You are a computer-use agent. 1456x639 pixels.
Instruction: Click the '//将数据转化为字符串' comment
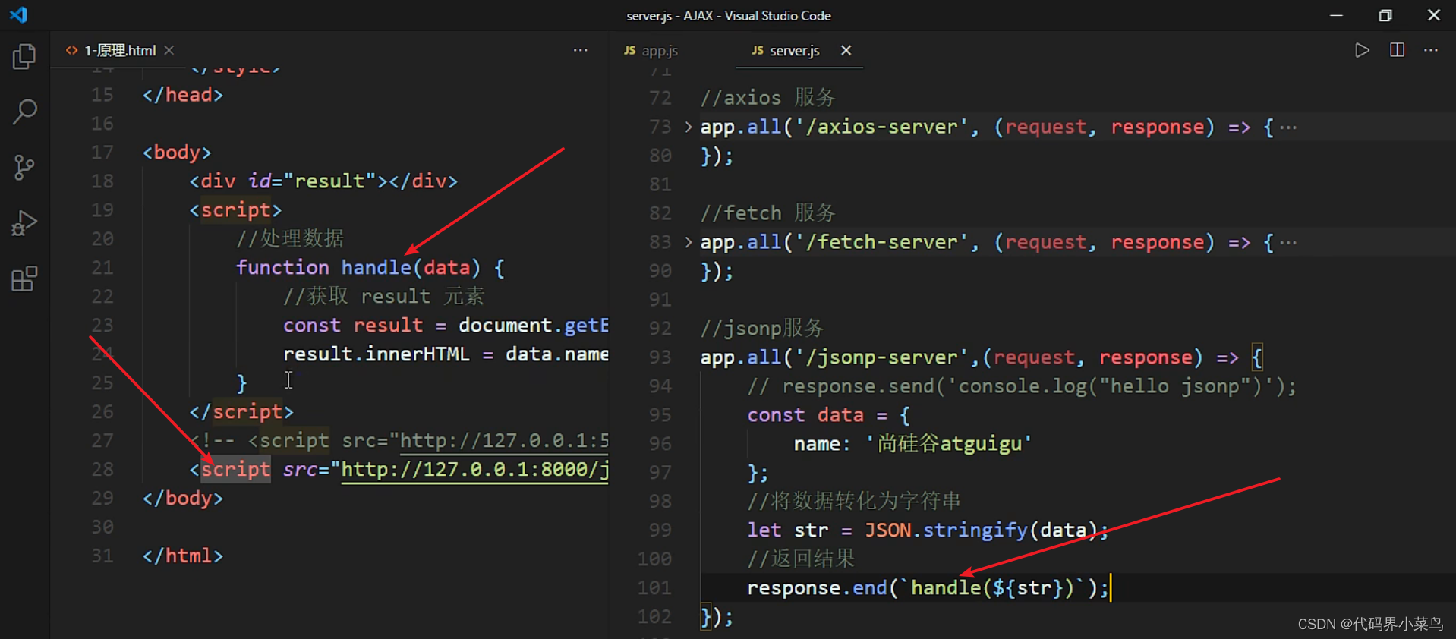pos(854,502)
